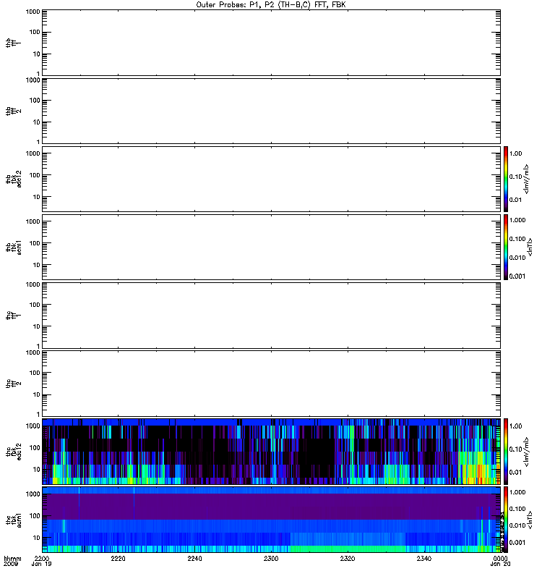Click the thb fbk edc12 y-axis title
This screenshot has height=579, width=542.
[13, 179]
